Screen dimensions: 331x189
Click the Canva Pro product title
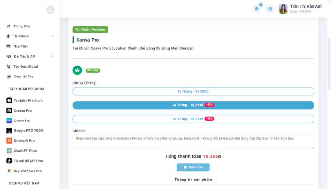(x=87, y=40)
